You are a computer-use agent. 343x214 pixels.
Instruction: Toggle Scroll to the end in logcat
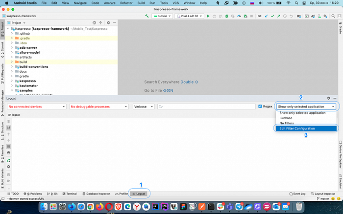coord(8,128)
